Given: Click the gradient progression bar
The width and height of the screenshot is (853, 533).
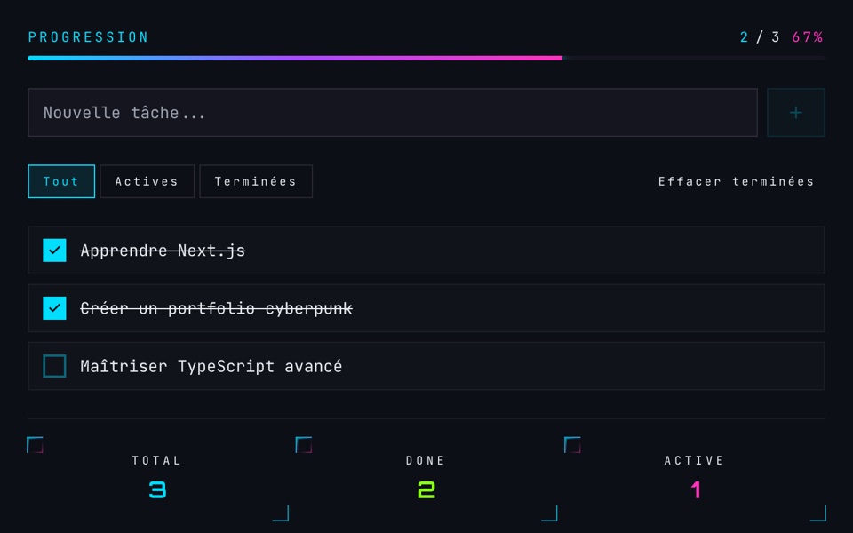Looking at the screenshot, I should (426, 58).
